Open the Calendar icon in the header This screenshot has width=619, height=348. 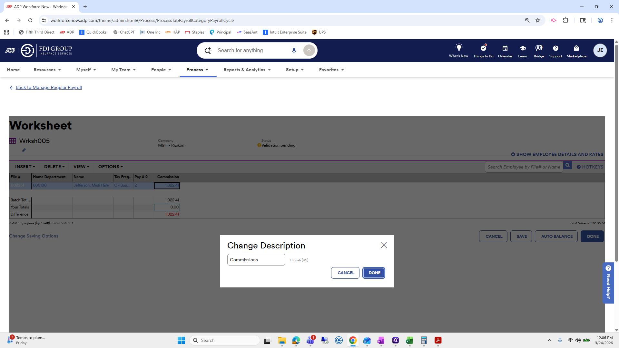point(505,50)
